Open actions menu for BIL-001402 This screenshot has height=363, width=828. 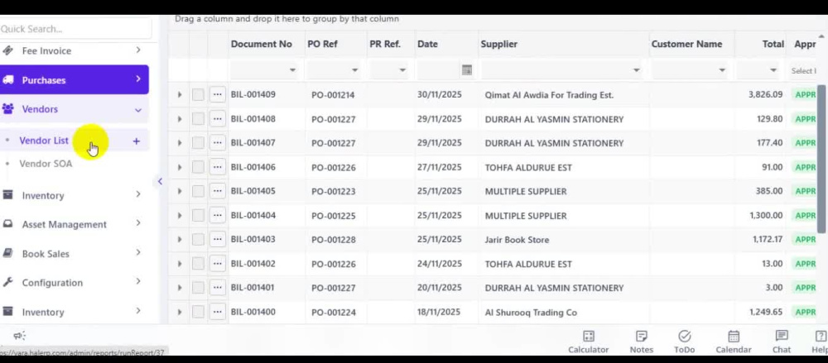pyautogui.click(x=217, y=264)
